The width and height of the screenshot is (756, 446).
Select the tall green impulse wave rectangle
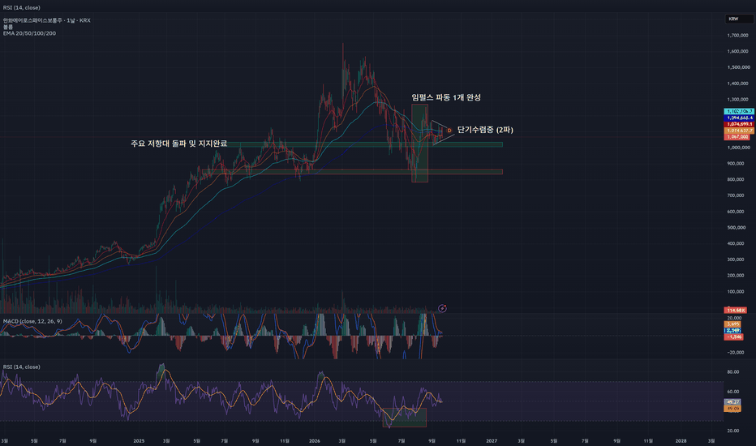(x=419, y=144)
